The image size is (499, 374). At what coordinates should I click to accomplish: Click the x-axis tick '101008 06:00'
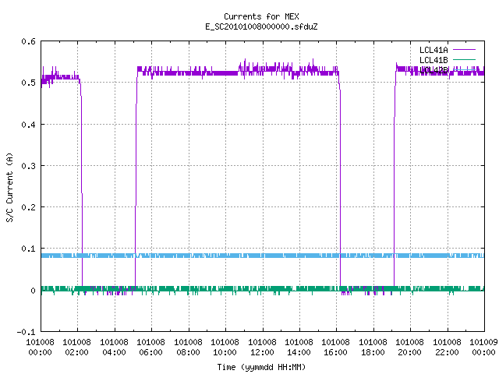(150, 348)
